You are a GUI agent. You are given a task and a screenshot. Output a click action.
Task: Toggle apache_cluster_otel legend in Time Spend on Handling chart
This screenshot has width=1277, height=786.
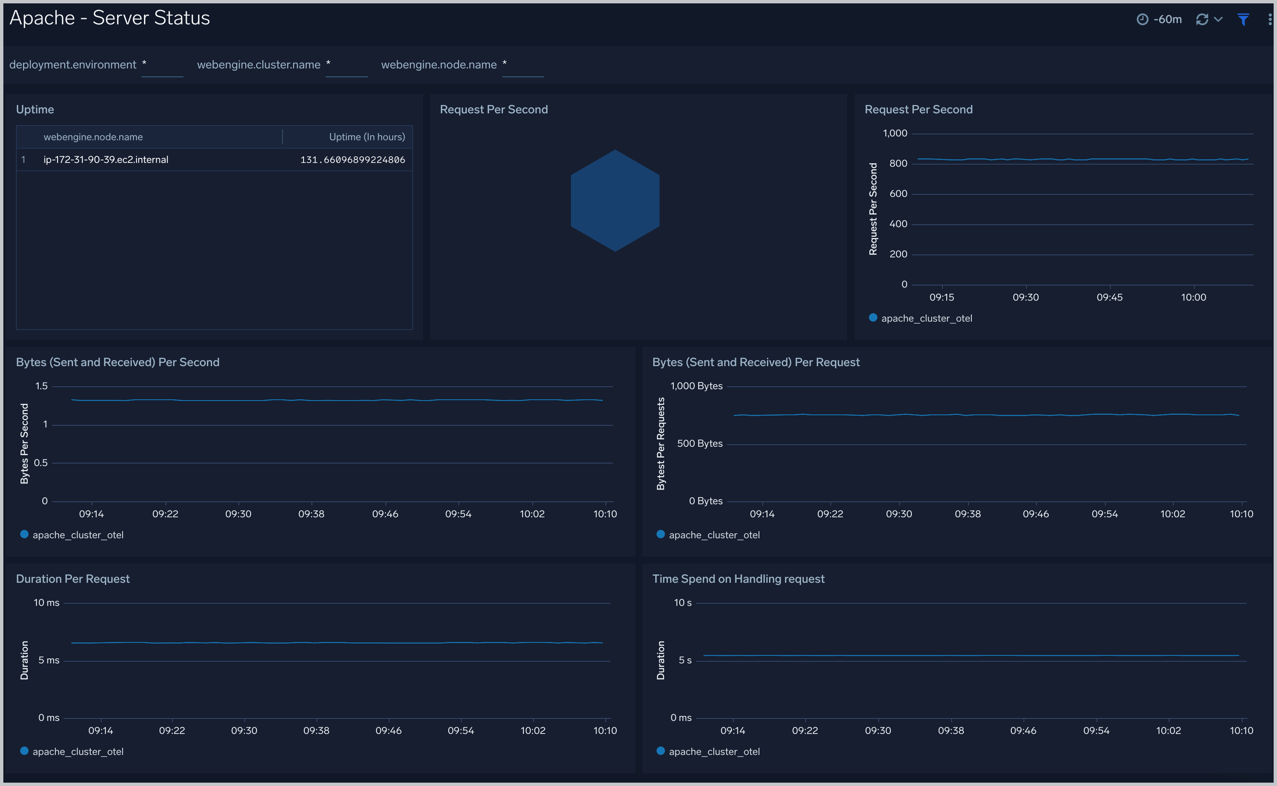[x=708, y=752]
